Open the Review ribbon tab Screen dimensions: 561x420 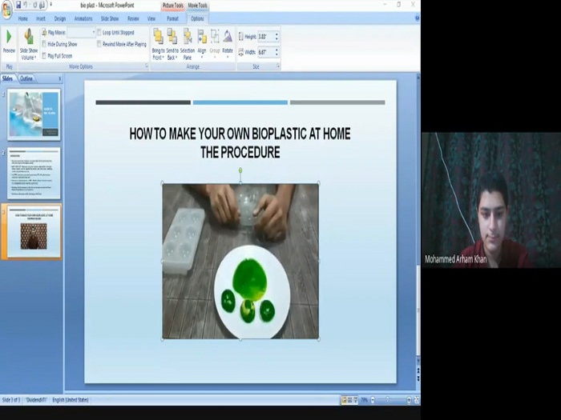pyautogui.click(x=133, y=18)
